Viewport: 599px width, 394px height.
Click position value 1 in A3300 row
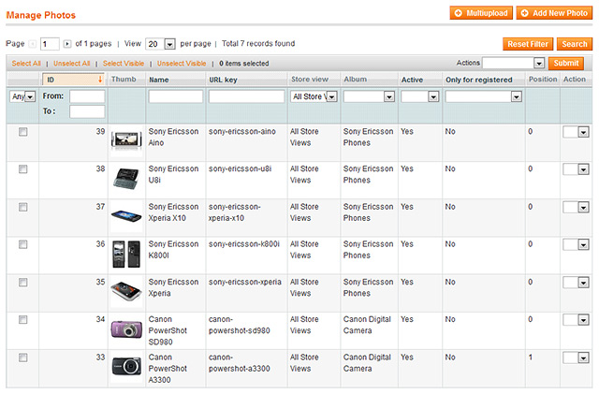pyautogui.click(x=531, y=358)
